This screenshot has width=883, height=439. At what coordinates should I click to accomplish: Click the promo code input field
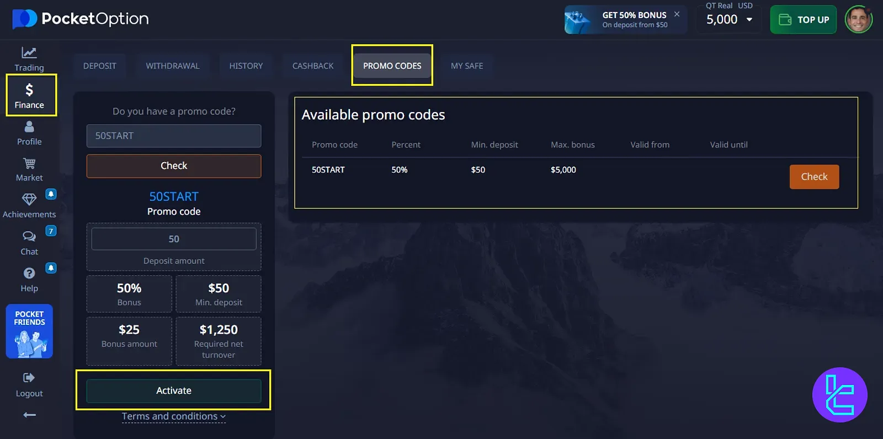[x=174, y=136]
